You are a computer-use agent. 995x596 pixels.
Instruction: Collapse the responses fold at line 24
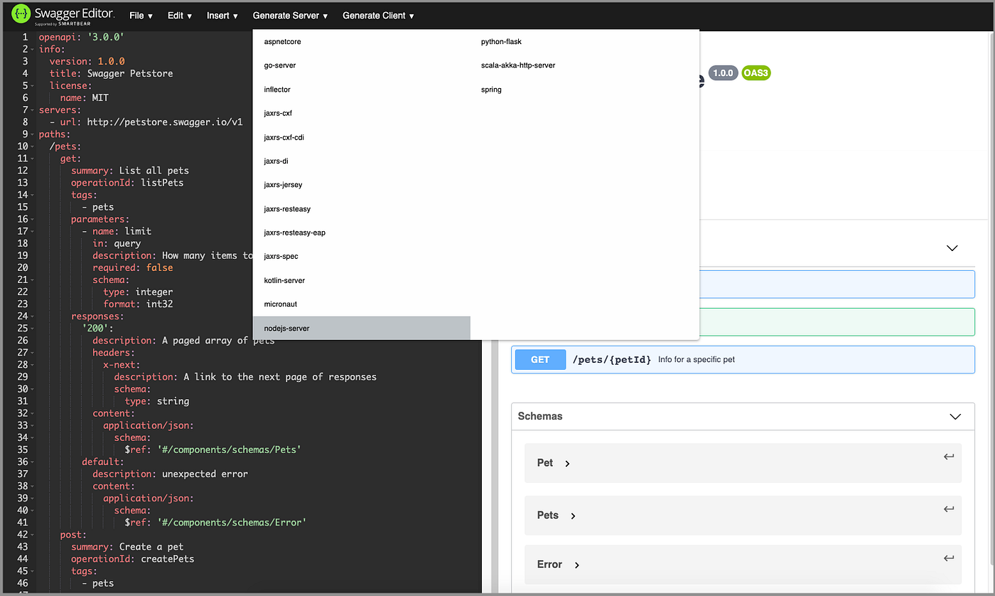pos(33,316)
